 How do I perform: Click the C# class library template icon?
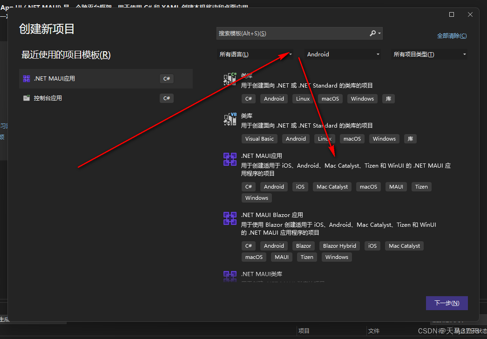coord(230,79)
